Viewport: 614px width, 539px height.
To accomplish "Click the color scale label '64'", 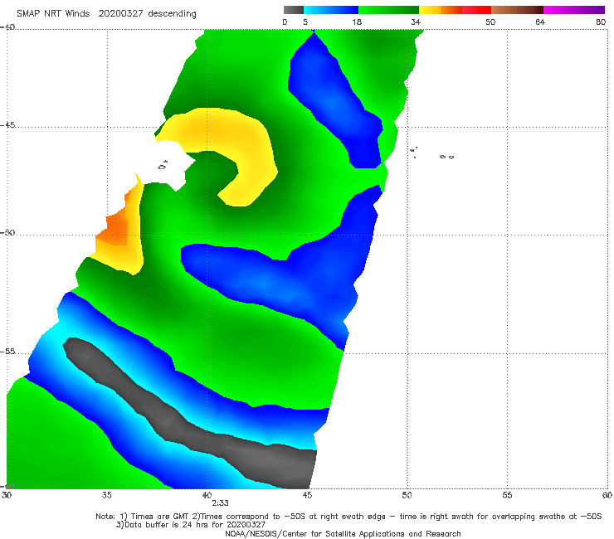I will click(540, 22).
